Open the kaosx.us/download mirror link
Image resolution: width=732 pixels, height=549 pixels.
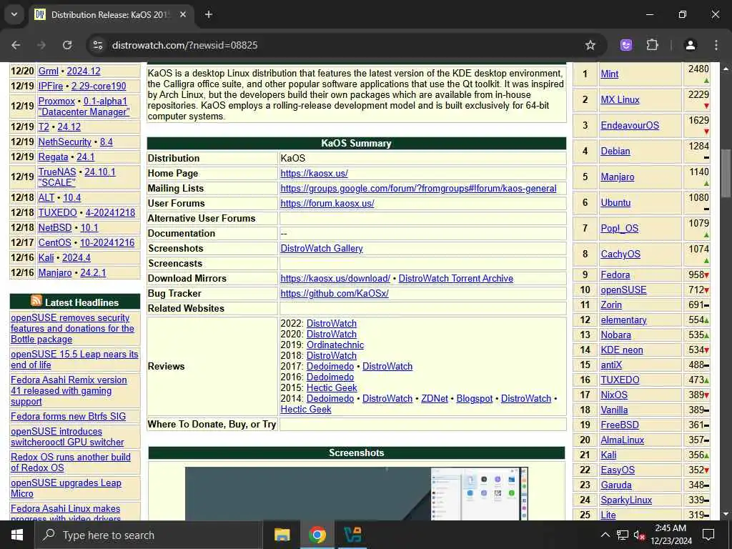(x=335, y=278)
